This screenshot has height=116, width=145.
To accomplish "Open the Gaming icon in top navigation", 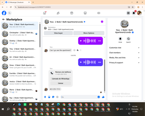I will (x=99, y=13).
